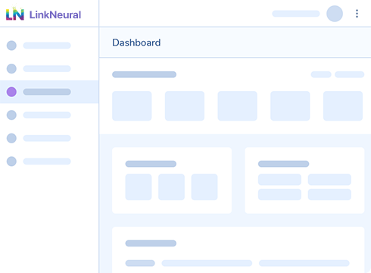This screenshot has width=371, height=273.
Task: Click the last sidebar circle icon
Action: click(11, 162)
